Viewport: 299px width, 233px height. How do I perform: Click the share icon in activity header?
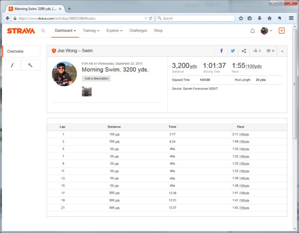click(244, 51)
